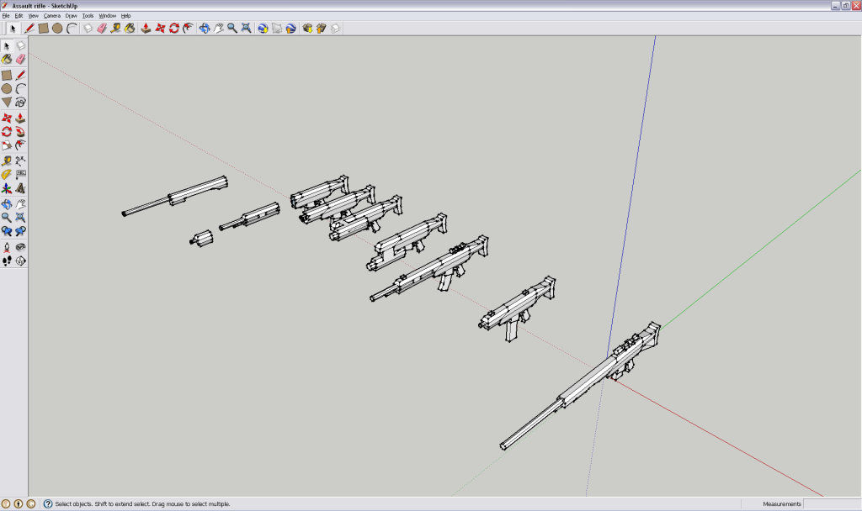The height and width of the screenshot is (511, 862).
Task: Click Get Models from 3D Warehouse icon
Action: pos(307,28)
